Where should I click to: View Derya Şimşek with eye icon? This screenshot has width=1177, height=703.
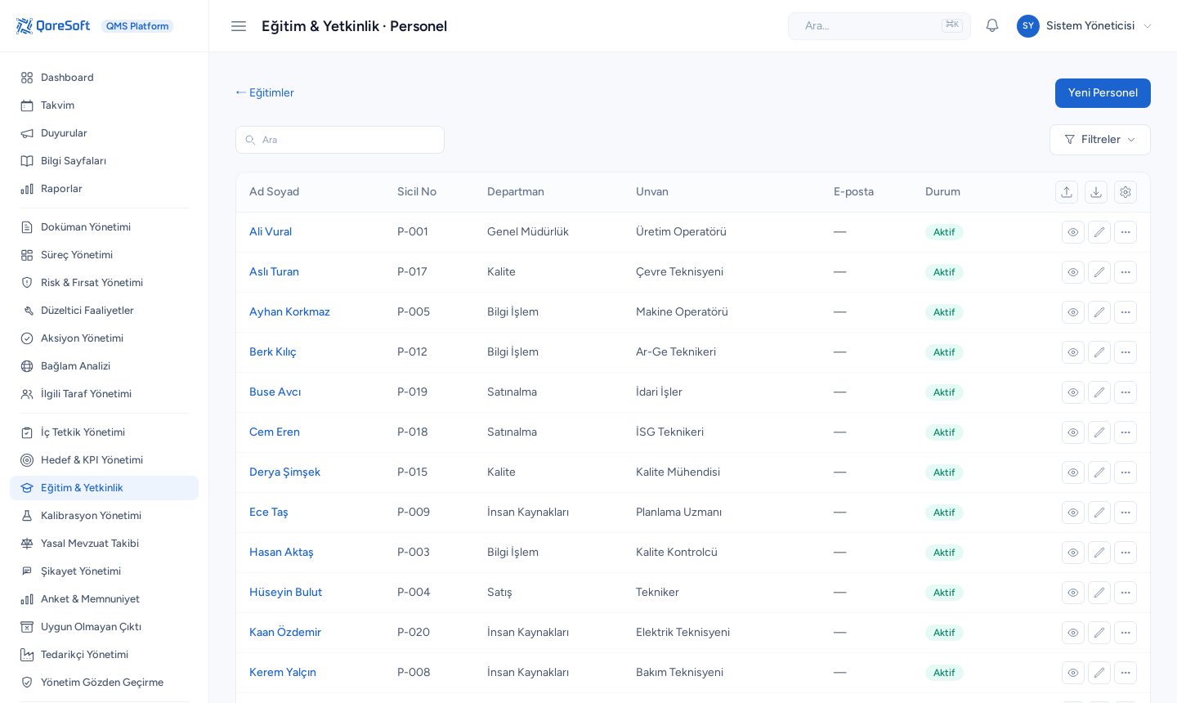coord(1073,472)
